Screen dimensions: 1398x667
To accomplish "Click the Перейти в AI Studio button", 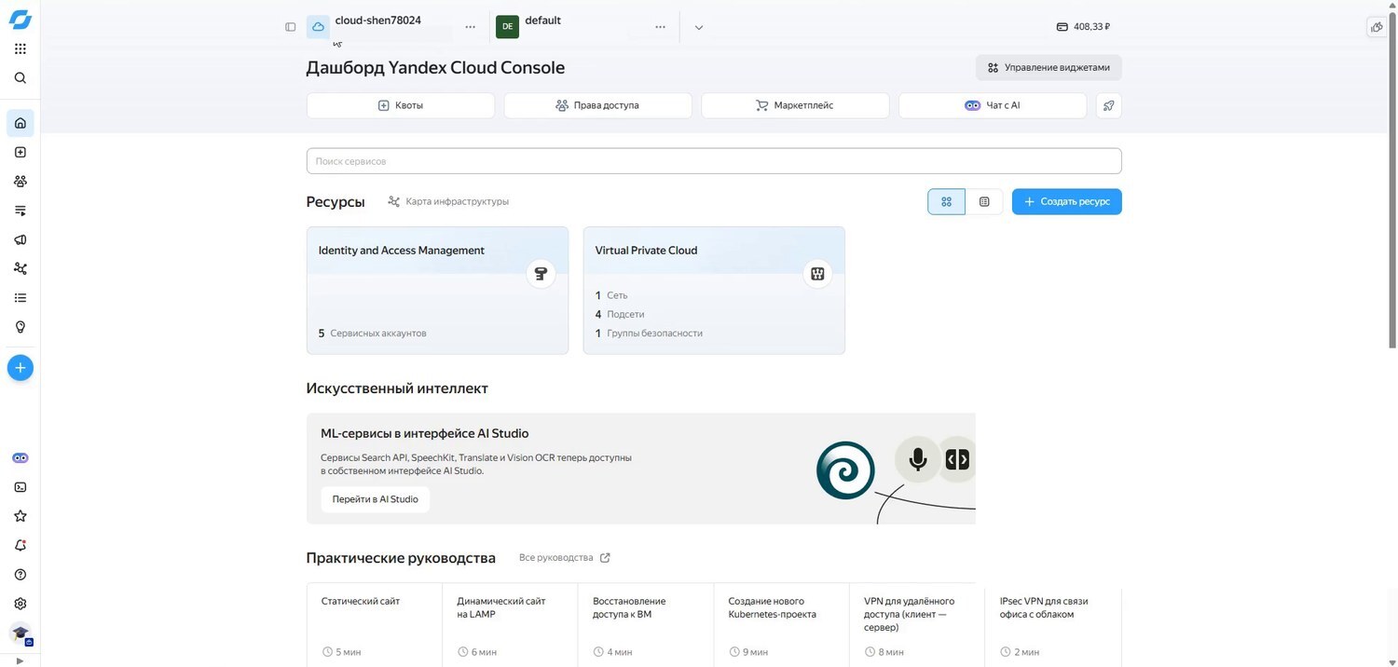I will 376,499.
